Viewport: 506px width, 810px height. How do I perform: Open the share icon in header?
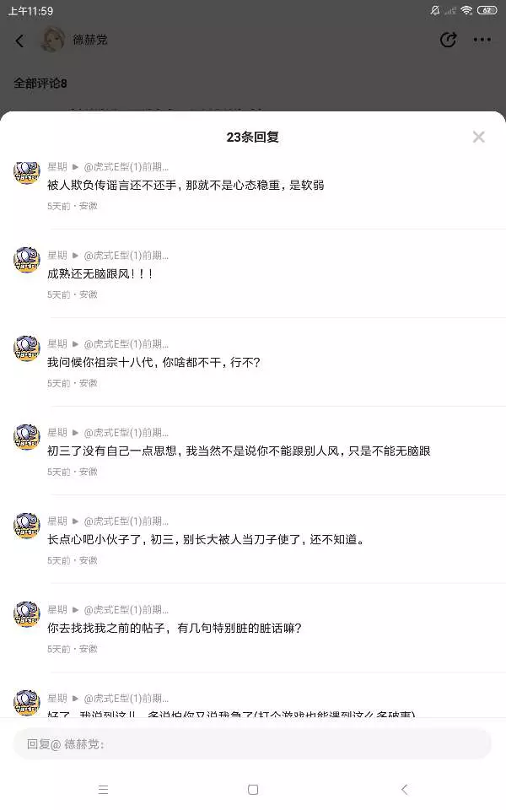448,40
